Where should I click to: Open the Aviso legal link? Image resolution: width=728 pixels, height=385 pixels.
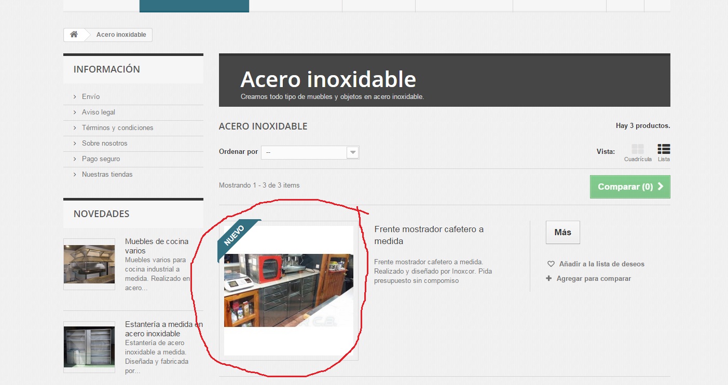(99, 112)
